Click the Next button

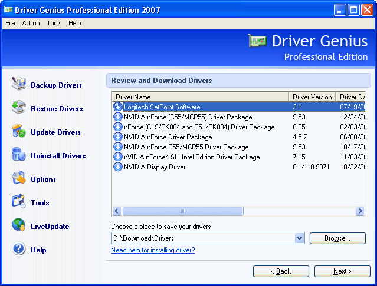click(342, 271)
